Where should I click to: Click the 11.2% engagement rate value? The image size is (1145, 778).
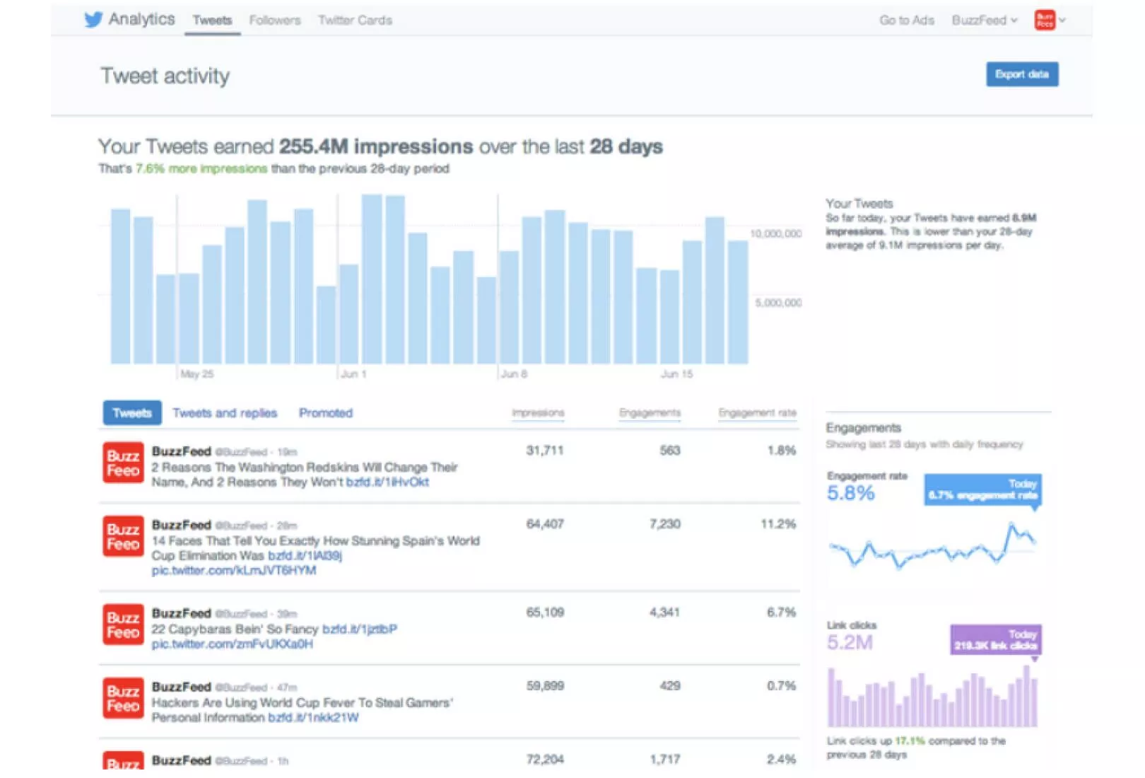[778, 524]
